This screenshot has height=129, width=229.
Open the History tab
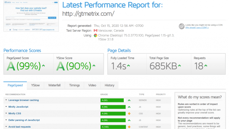[109, 85]
